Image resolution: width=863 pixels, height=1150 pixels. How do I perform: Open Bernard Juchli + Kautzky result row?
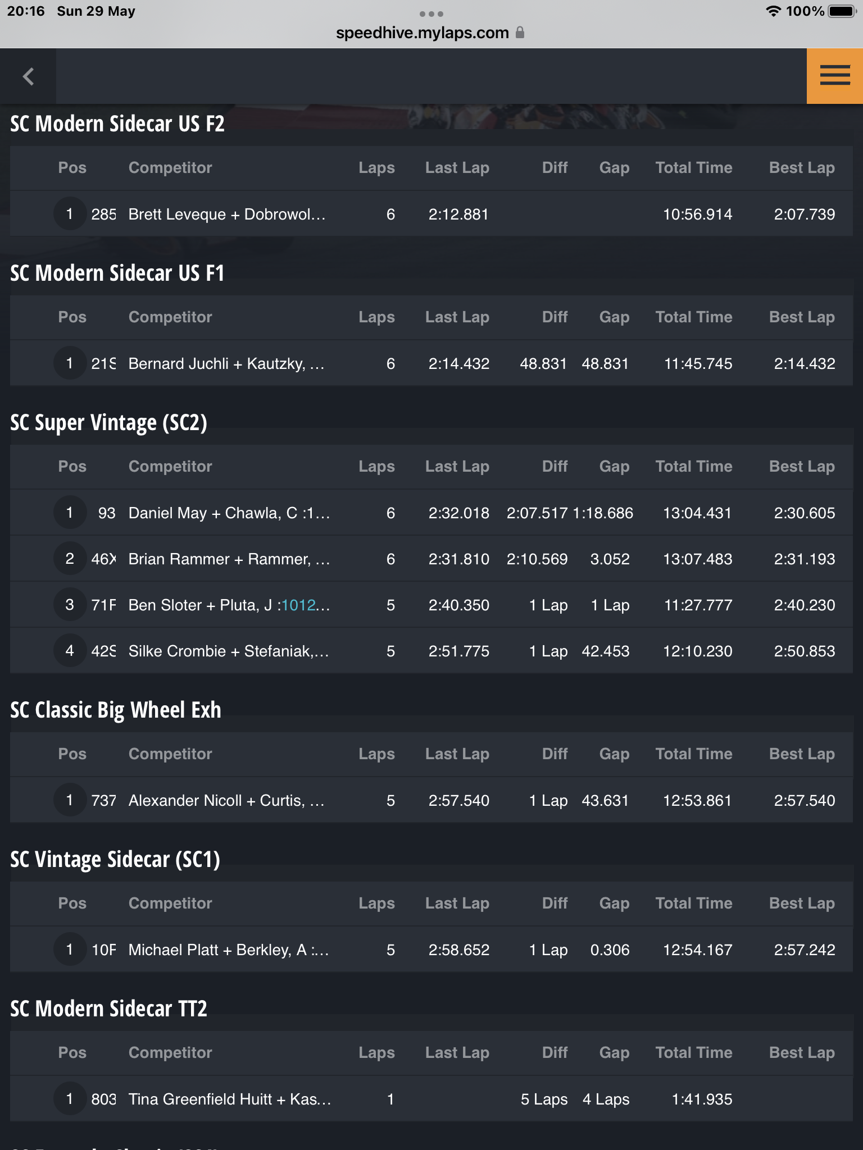pyautogui.click(x=431, y=363)
